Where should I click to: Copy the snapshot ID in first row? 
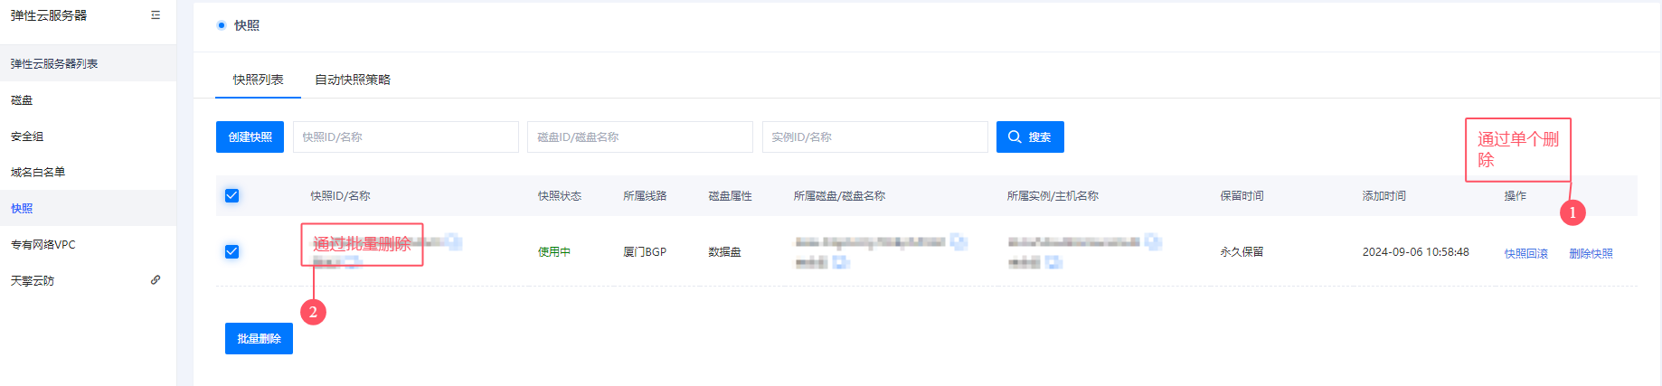click(x=453, y=242)
